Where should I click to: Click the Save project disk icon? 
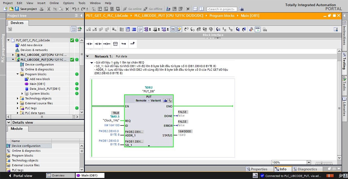pos(17,9)
